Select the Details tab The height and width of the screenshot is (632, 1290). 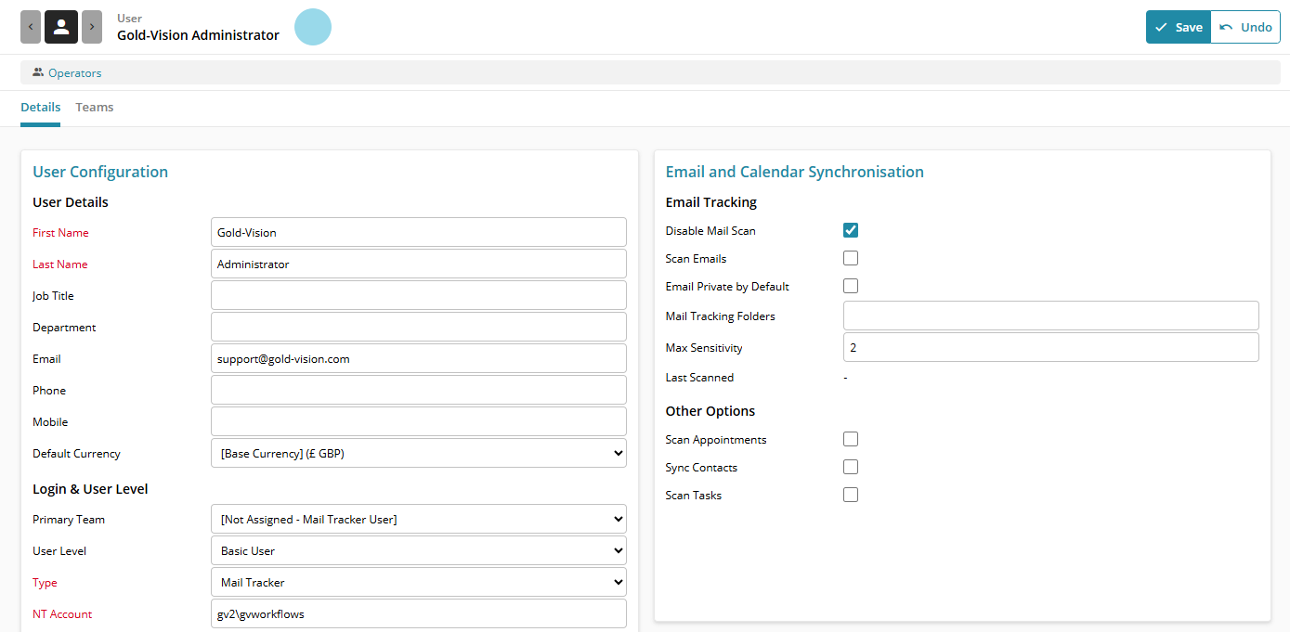(40, 108)
